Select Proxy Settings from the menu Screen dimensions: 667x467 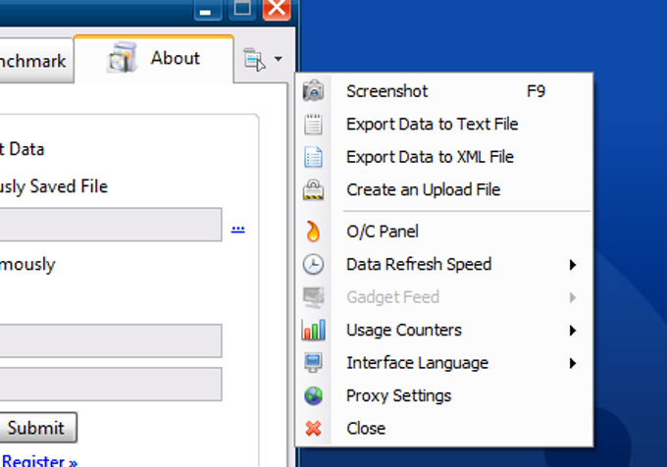(444, 396)
